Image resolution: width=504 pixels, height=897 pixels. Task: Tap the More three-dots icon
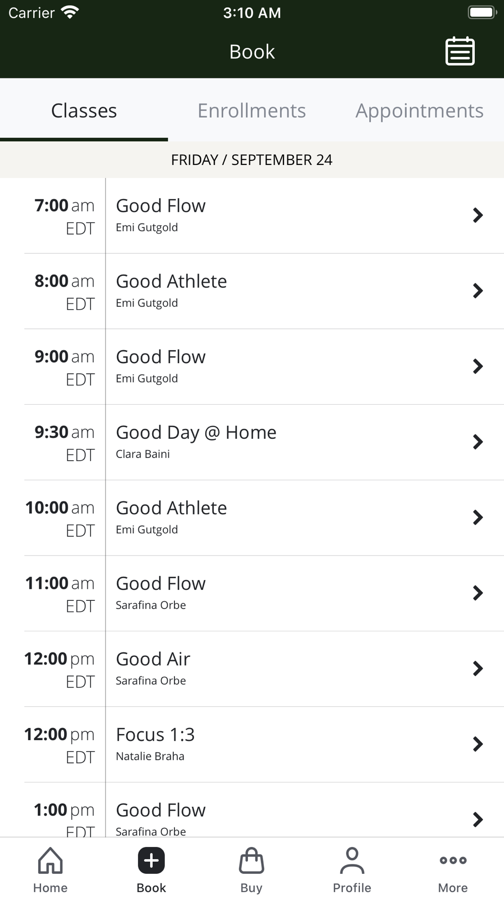pyautogui.click(x=453, y=861)
